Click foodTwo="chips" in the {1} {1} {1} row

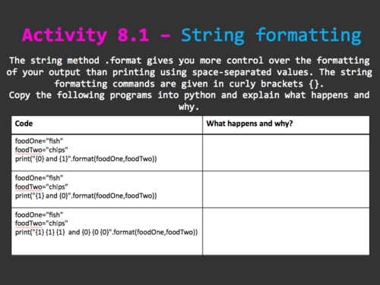42,224
